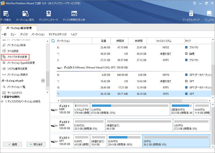Open the ダイナミックディスク menu
This screenshot has height=153, width=215.
coord(58,34)
